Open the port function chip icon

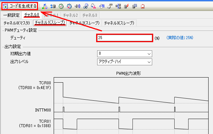pyautogui.click(x=53, y=6)
